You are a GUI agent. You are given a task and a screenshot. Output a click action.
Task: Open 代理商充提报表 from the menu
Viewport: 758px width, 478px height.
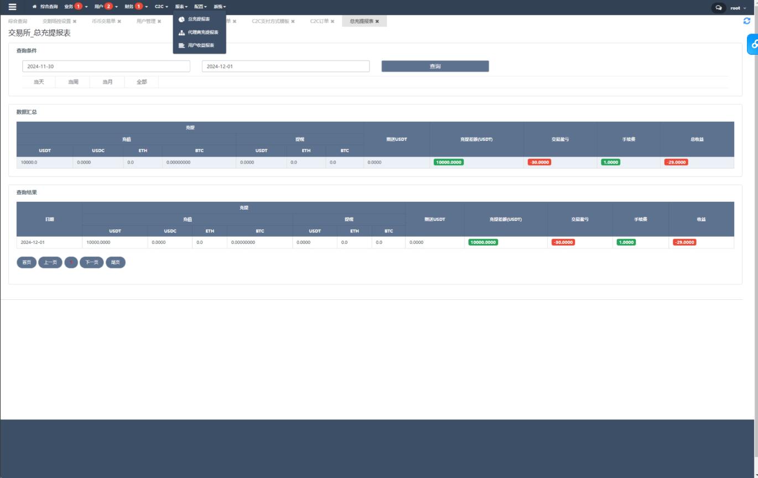(x=203, y=33)
